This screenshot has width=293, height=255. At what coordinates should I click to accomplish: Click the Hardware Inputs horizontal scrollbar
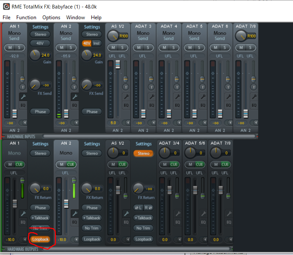pos(149,136)
